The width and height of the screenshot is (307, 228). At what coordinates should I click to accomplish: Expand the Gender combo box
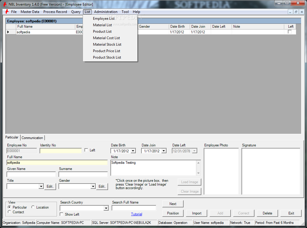pos(93,186)
